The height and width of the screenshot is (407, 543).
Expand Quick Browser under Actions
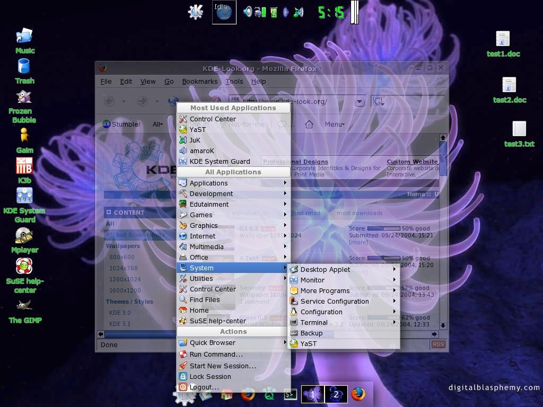point(233,343)
